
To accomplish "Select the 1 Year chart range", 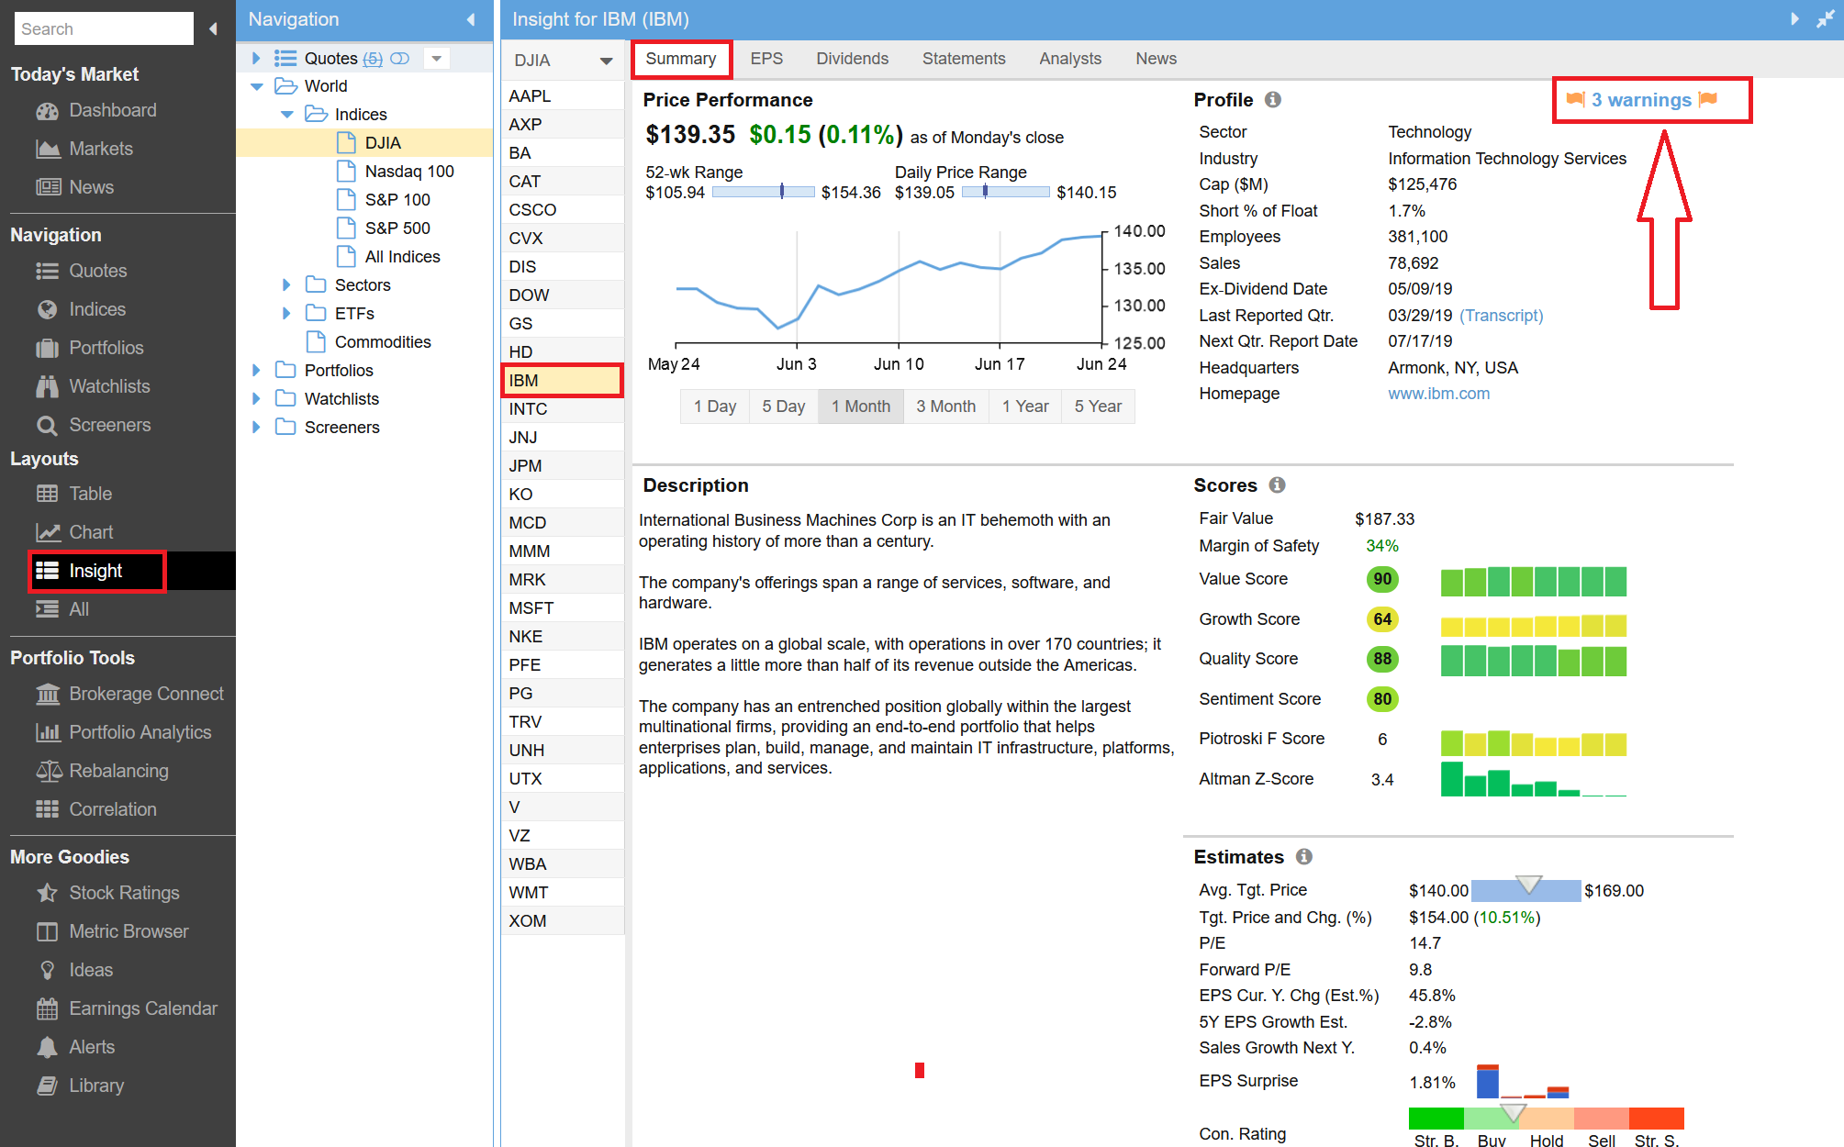I will point(1024,406).
